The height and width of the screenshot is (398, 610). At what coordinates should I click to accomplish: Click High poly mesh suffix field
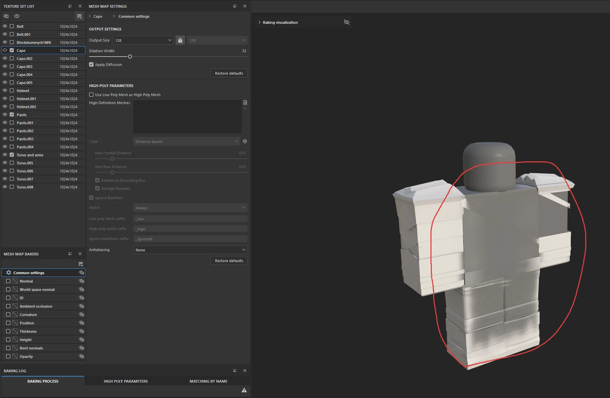tap(190, 229)
